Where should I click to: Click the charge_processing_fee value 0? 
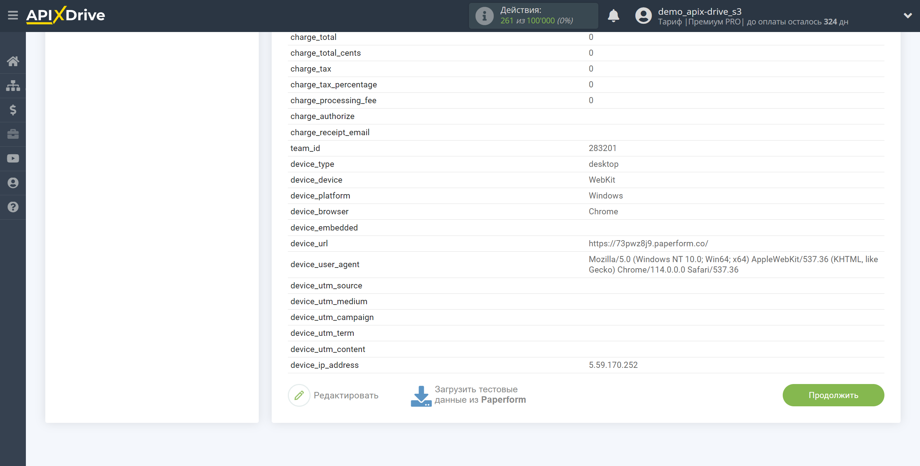[x=591, y=100]
